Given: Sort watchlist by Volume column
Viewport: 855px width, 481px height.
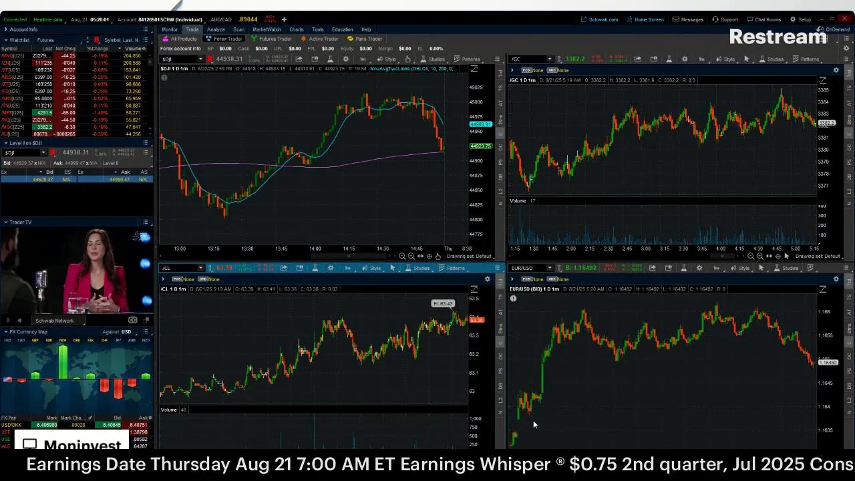Looking at the screenshot, I should tap(134, 49).
